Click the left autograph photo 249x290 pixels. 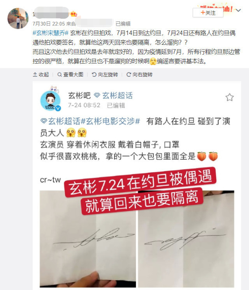[88, 239]
